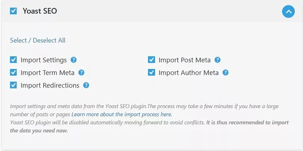Screen dimensions: 303x151
Task: Open help tooltip for Import Settings
Action: [x=74, y=60]
